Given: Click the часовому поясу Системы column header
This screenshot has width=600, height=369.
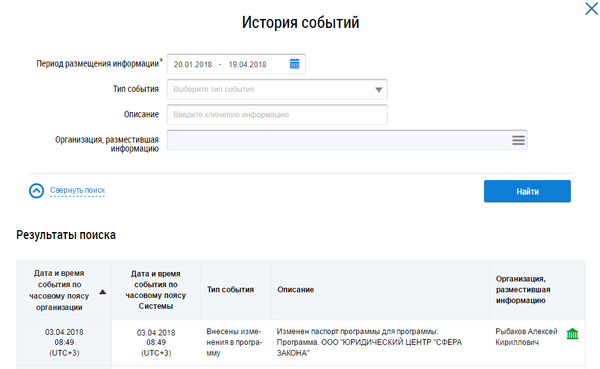Looking at the screenshot, I should [155, 290].
